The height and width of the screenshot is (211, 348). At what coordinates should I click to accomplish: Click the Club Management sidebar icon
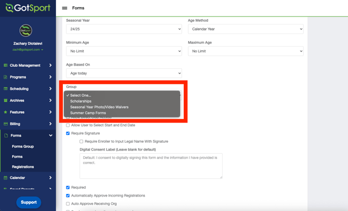pyautogui.click(x=6, y=66)
